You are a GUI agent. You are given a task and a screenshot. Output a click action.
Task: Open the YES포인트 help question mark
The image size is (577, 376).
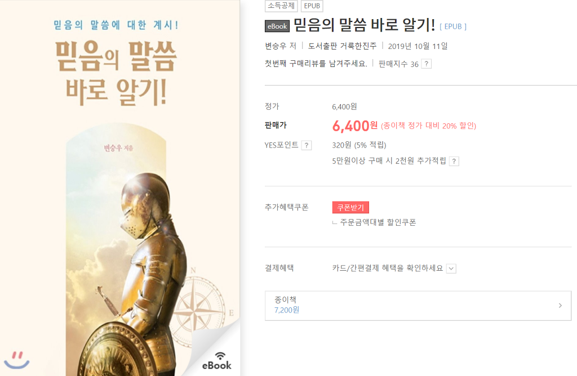(x=307, y=145)
